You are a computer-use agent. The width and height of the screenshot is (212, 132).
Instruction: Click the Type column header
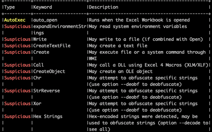pos(10,7)
